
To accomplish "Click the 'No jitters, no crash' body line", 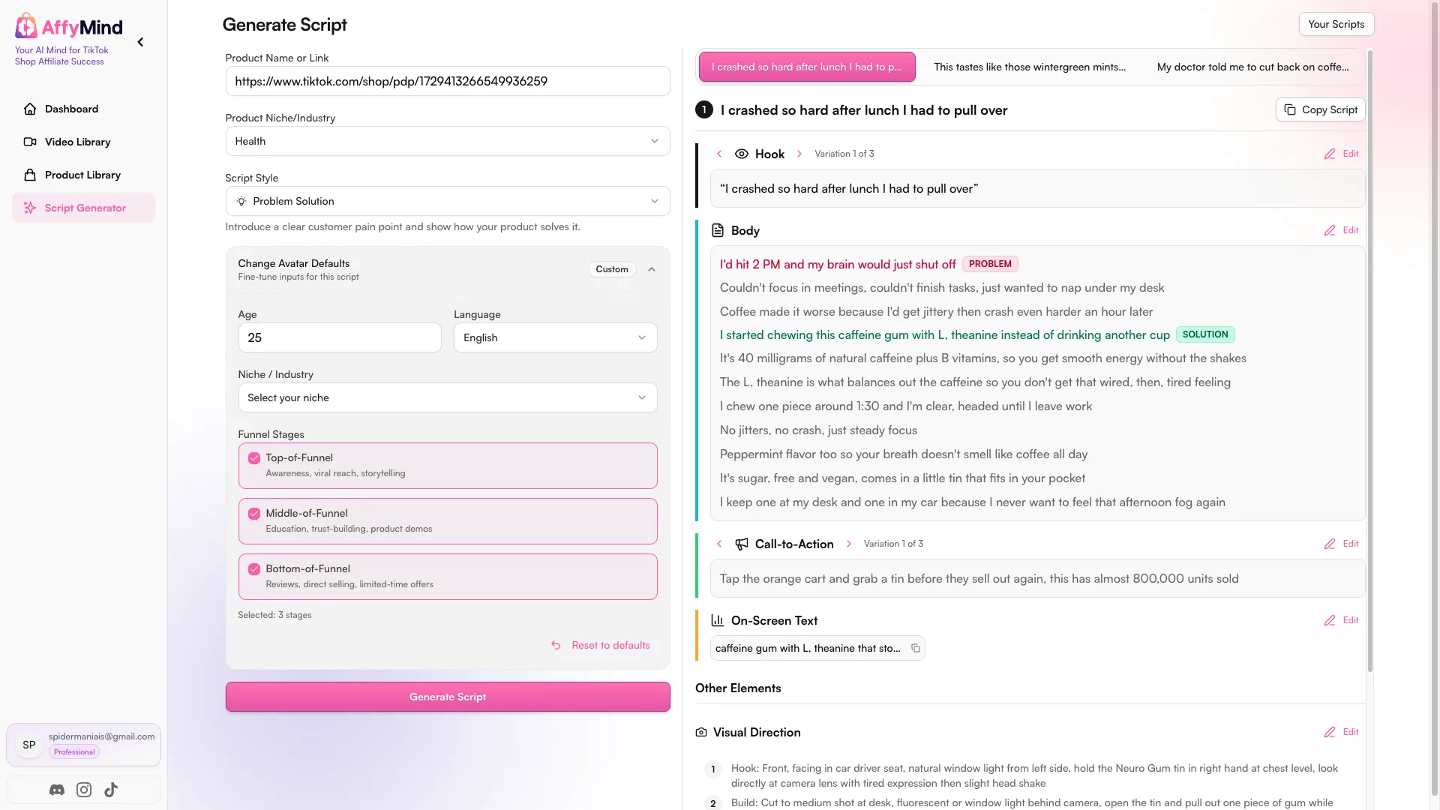I will pyautogui.click(x=818, y=430).
